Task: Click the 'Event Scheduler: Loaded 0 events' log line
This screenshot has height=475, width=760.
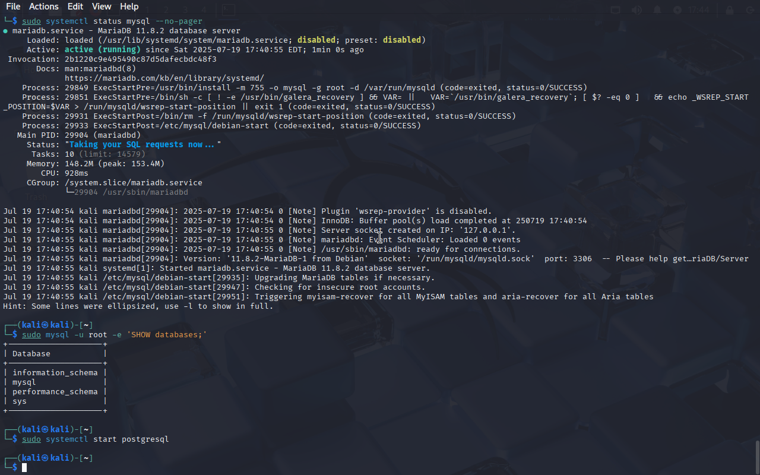Action: point(262,240)
